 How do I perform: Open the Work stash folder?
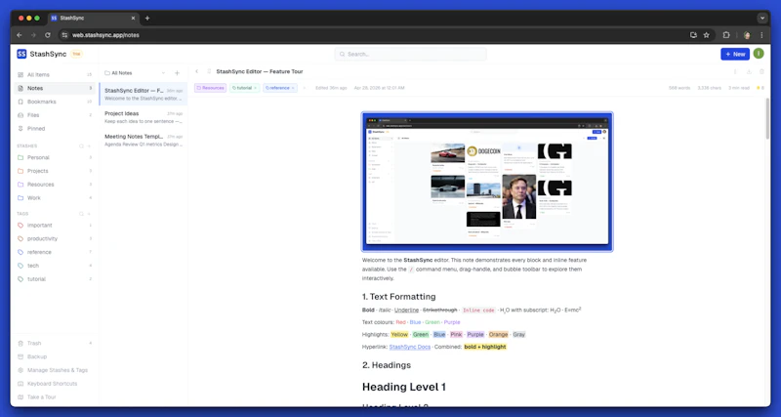[55, 198]
